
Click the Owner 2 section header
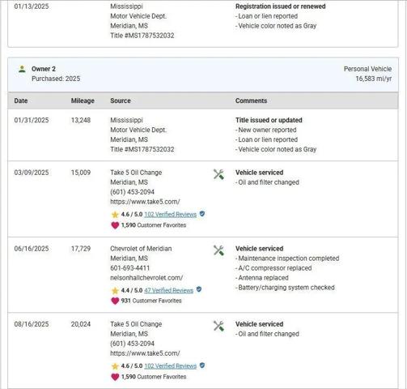click(203, 75)
